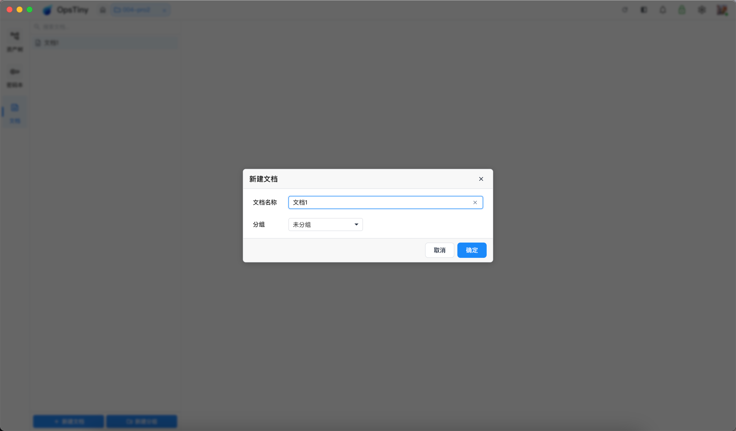736x431 pixels.
Task: Toggle the half-shaded theme icon in top bar
Action: click(644, 10)
